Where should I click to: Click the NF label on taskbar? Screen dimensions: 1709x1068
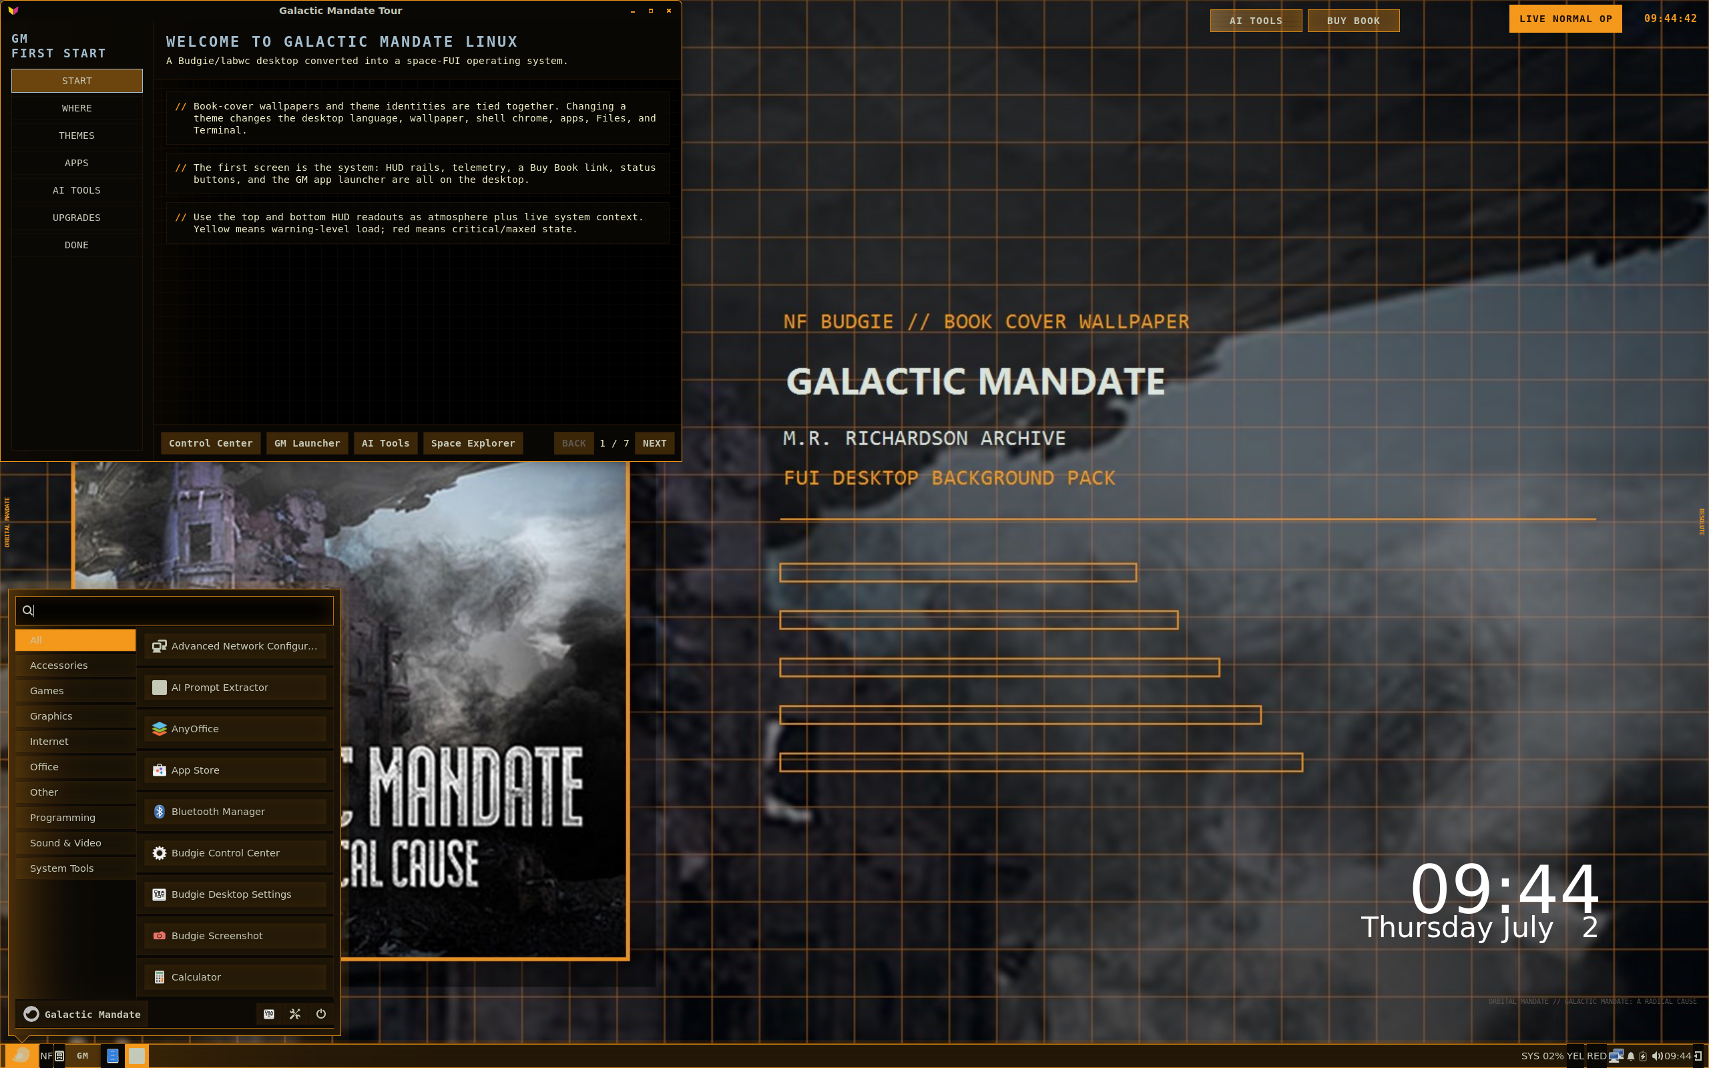[x=47, y=1056]
